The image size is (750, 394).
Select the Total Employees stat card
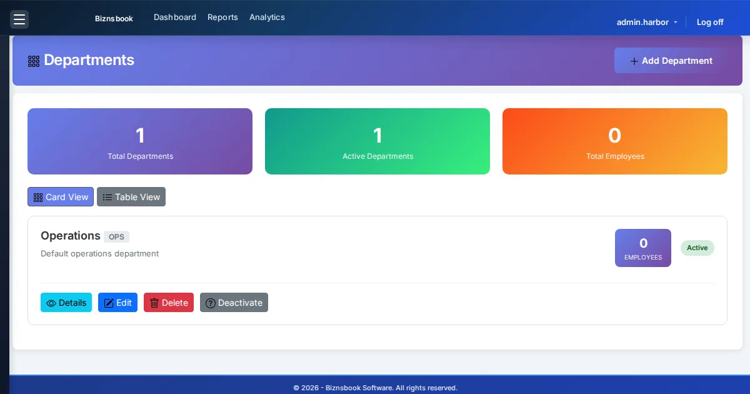coord(615,141)
